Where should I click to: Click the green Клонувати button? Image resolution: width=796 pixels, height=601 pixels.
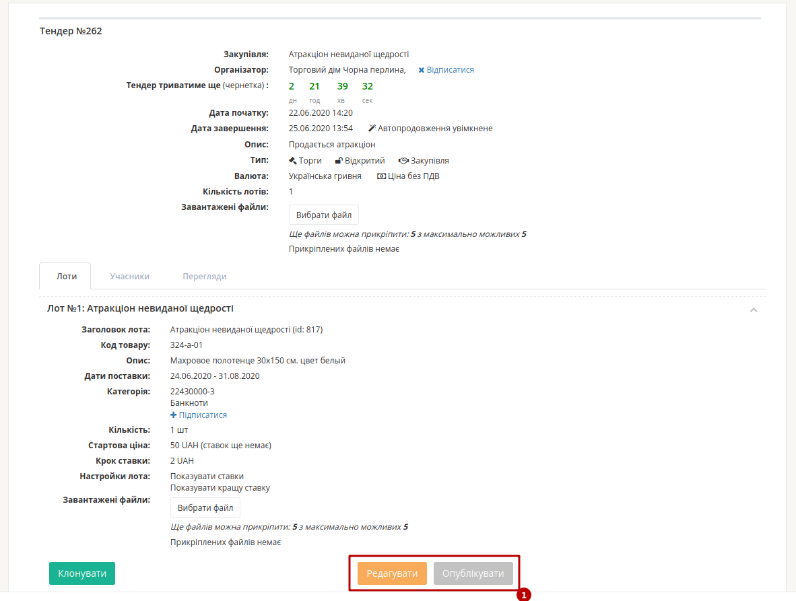click(x=82, y=573)
